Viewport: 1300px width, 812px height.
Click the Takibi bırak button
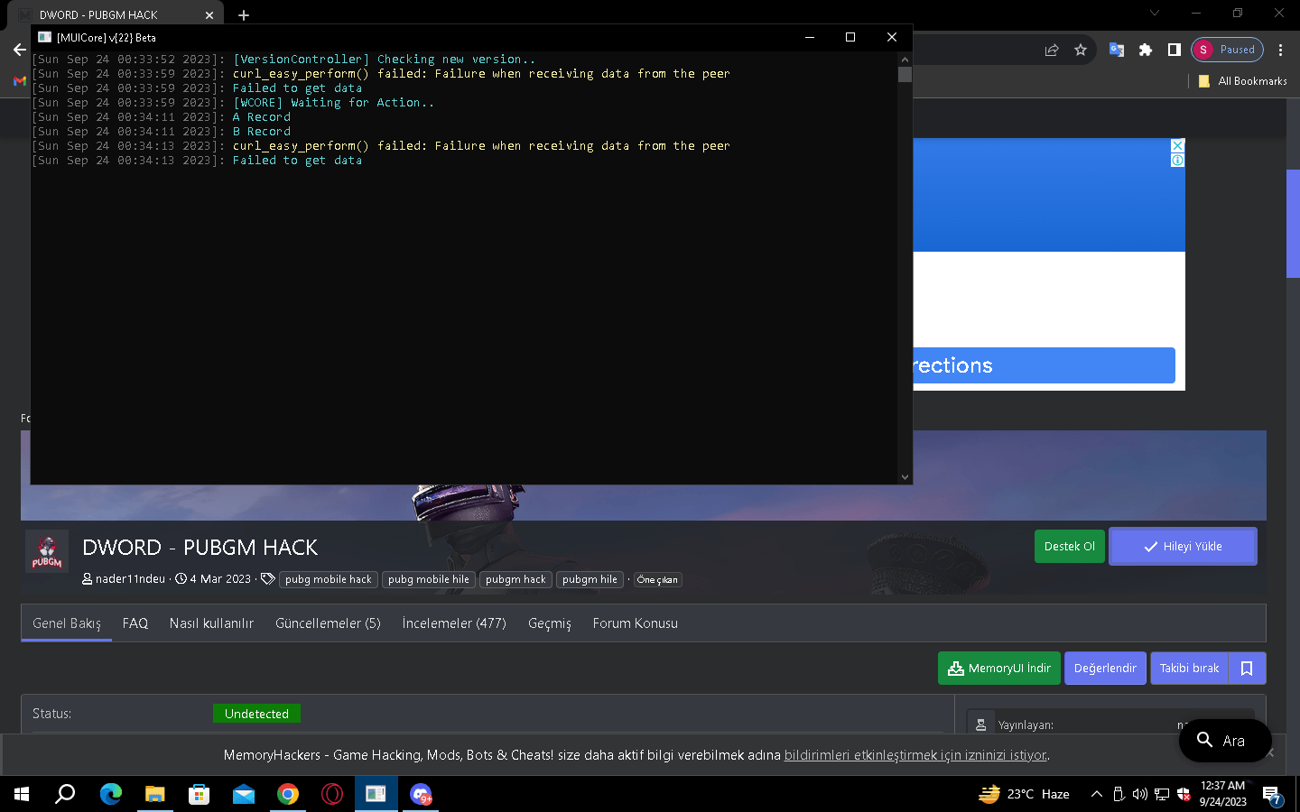point(1189,669)
